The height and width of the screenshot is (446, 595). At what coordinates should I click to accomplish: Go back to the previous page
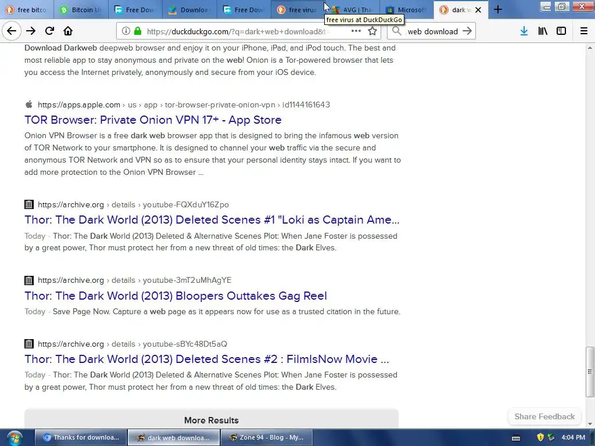[12, 31]
